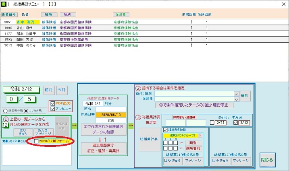The width and height of the screenshot is (289, 171).
Task: Click the 年月分 field showing 2/12
Action: coord(244,123)
